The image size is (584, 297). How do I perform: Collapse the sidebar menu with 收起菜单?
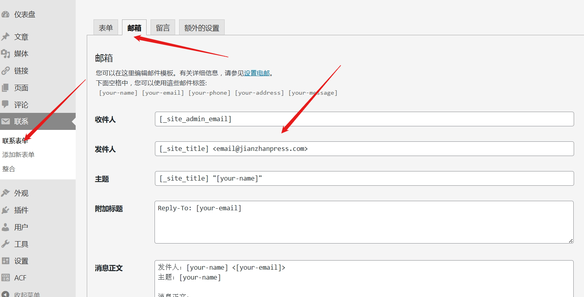tap(27, 295)
